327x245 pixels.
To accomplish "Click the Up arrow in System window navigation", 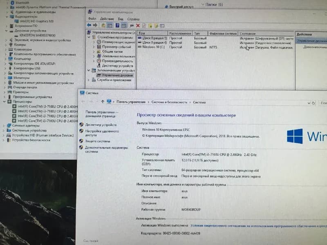I will (103, 102).
